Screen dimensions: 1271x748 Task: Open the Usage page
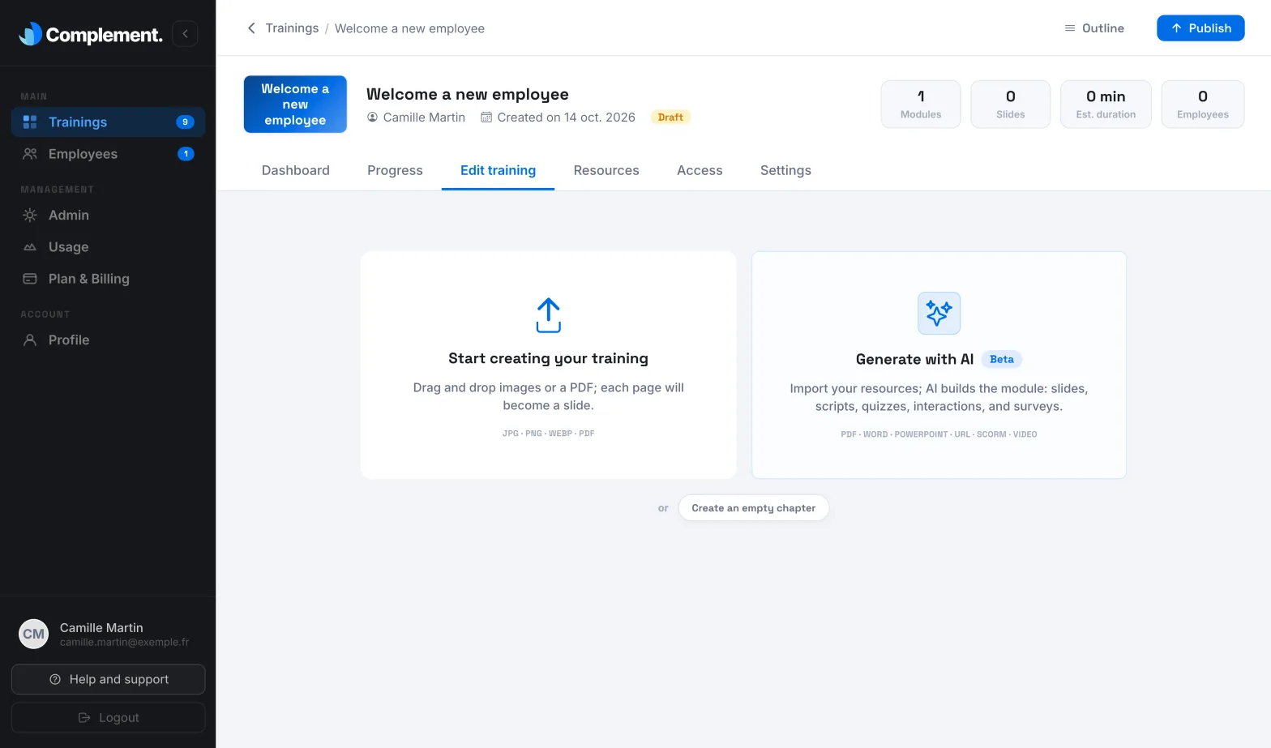coord(108,247)
